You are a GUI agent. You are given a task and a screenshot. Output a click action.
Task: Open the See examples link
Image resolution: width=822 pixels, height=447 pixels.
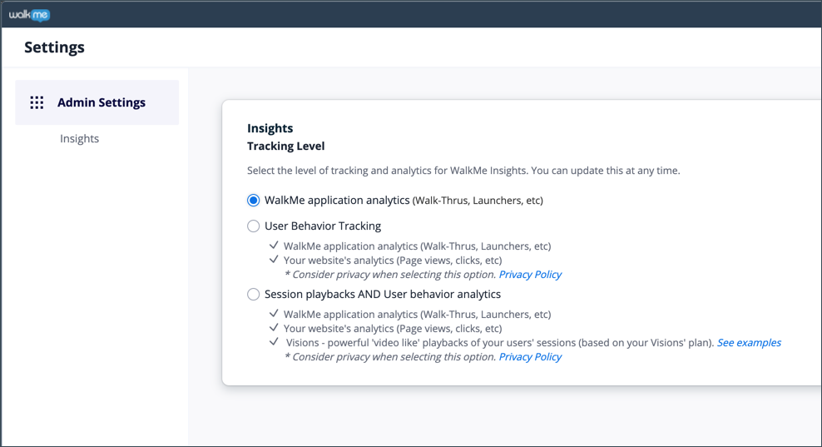(x=749, y=343)
